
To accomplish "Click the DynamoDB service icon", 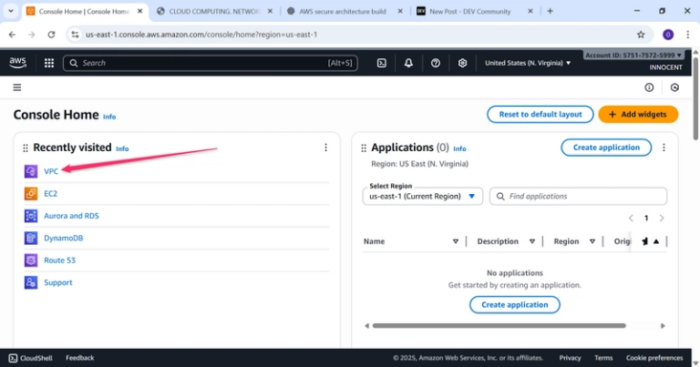I will click(31, 238).
